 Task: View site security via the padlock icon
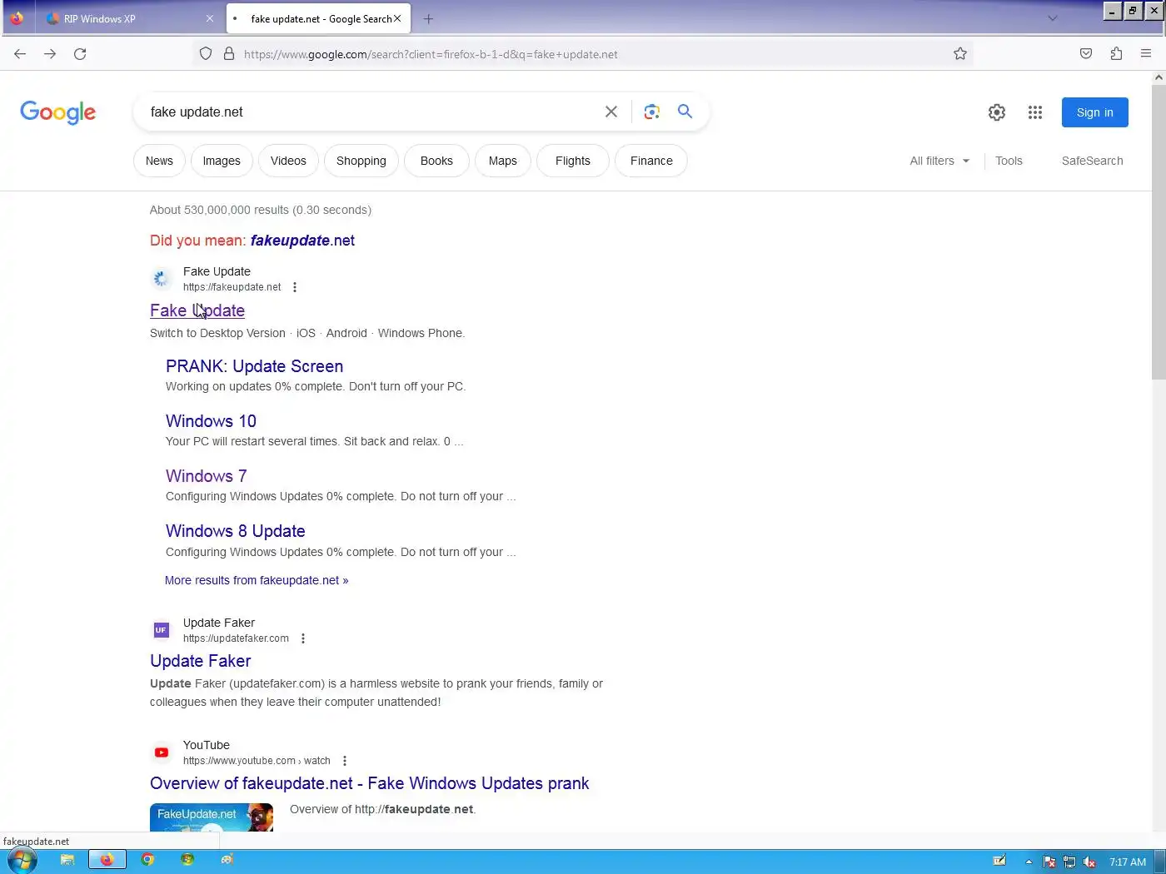[x=229, y=54]
